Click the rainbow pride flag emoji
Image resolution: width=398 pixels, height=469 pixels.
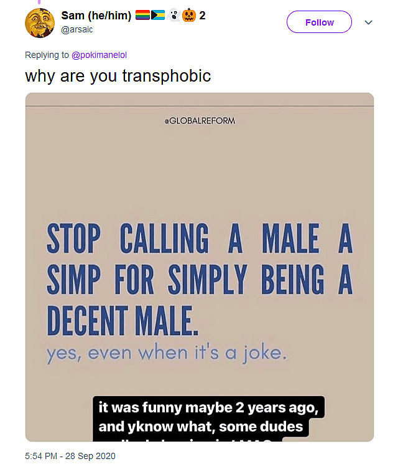coord(142,15)
